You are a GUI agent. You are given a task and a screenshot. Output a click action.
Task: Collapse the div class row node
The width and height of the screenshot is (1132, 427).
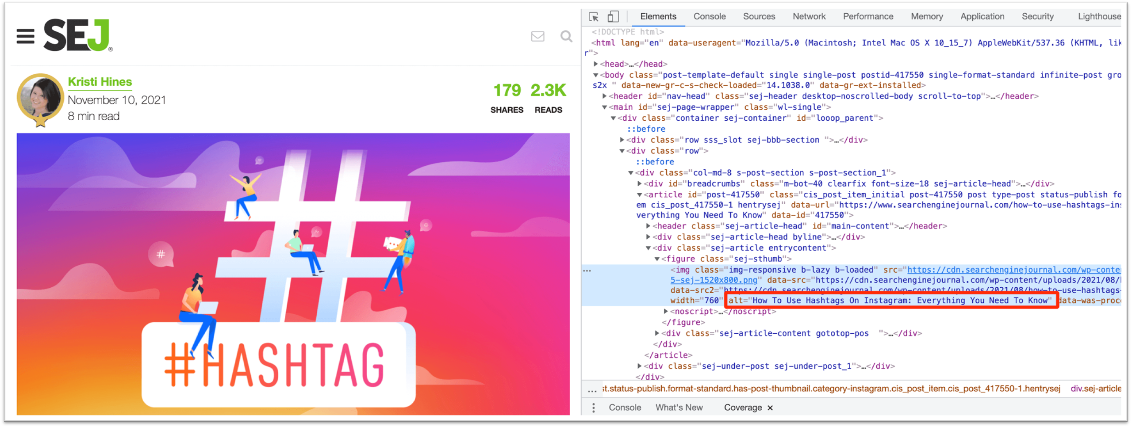(x=622, y=151)
